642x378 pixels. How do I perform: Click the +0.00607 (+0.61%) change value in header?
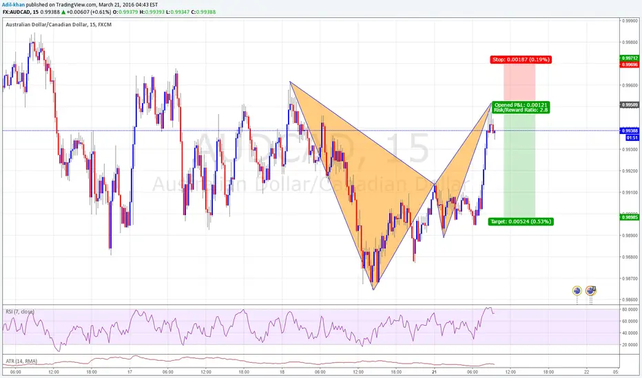click(x=89, y=12)
